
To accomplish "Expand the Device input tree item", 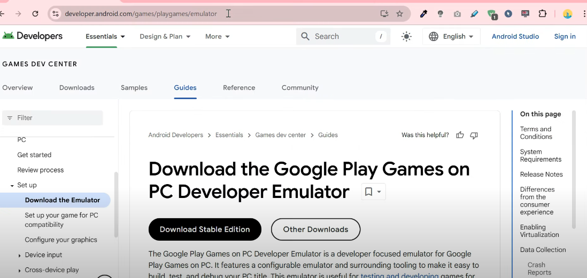I will coord(19,255).
